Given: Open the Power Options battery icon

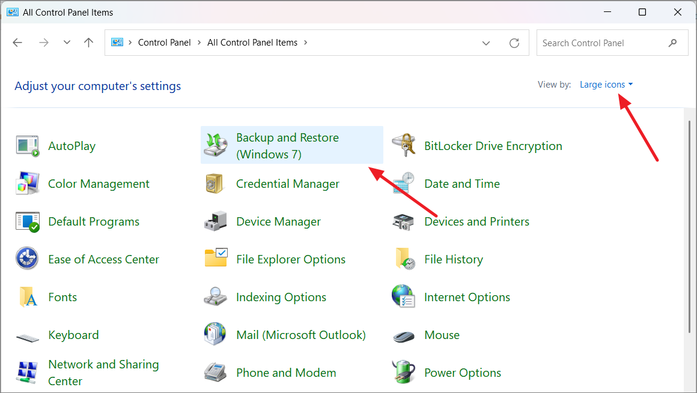Looking at the screenshot, I should (404, 371).
